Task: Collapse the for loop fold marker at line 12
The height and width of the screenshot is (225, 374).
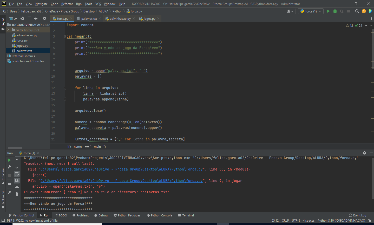Action: tap(65, 88)
